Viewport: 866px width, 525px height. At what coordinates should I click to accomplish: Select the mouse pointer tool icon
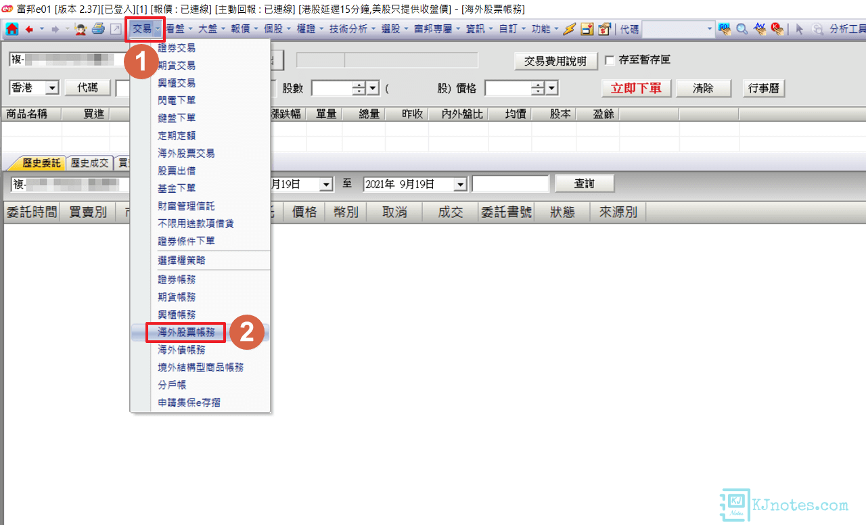[800, 29]
